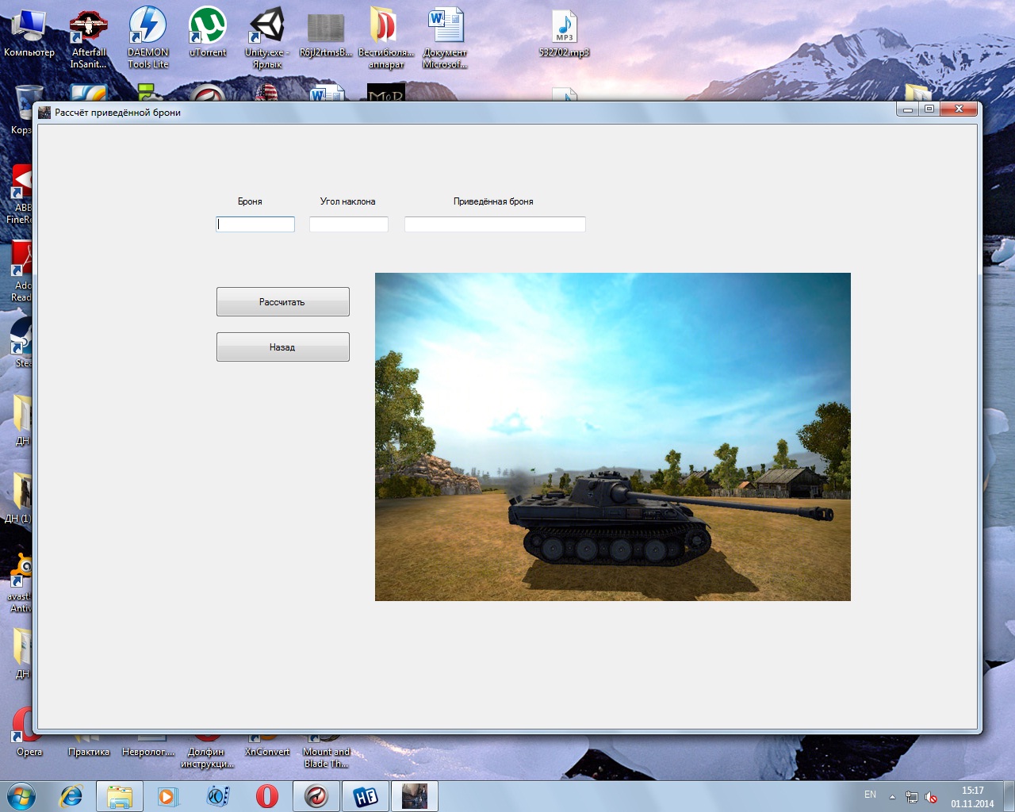Switch the EN input language indicator
1015x812 pixels.
pyautogui.click(x=870, y=795)
